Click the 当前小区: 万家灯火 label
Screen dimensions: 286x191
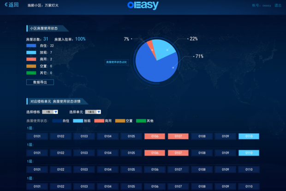click(x=43, y=5)
